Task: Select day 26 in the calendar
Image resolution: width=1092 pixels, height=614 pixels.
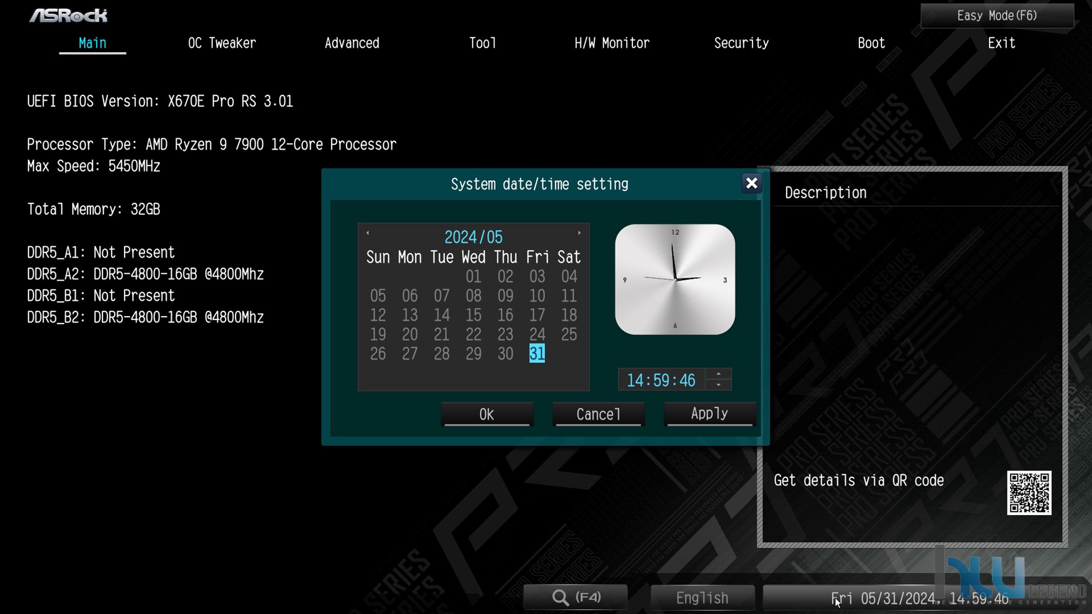Action: click(x=378, y=354)
